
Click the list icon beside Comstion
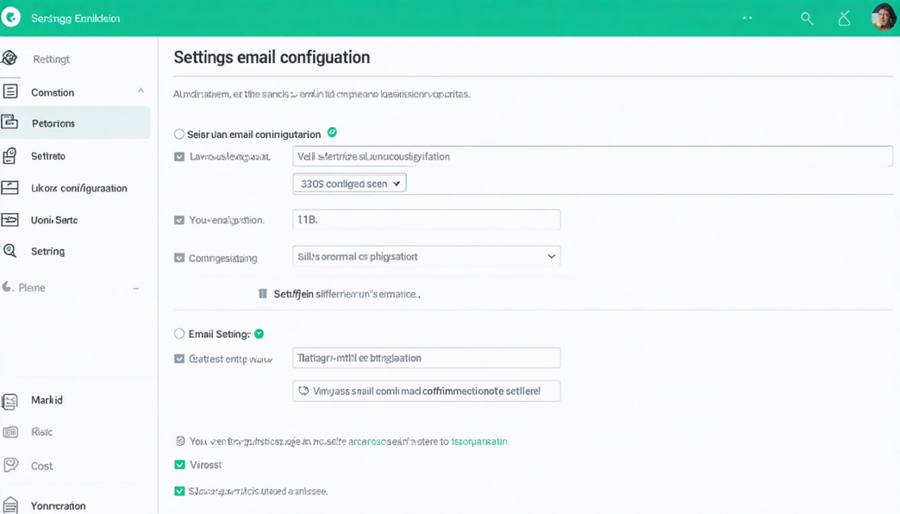pyautogui.click(x=10, y=91)
